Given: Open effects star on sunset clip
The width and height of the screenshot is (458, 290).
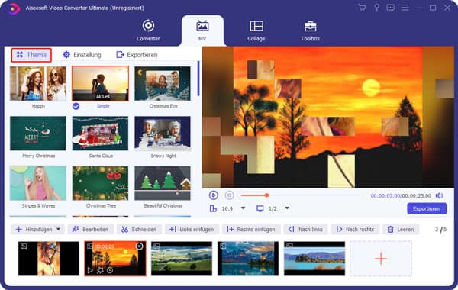Looking at the screenshot, I should [x=100, y=270].
